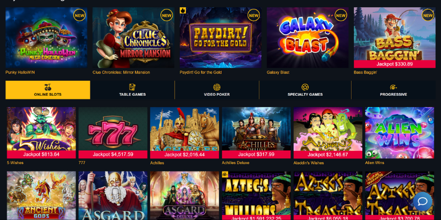441x220 pixels.
Task: Open the Clue Chronicles: Mirror Mansion link
Action: [121, 73]
